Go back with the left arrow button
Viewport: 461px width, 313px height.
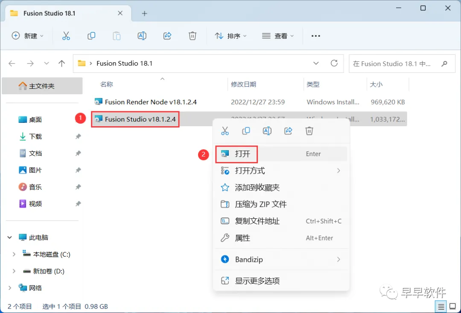tap(12, 64)
